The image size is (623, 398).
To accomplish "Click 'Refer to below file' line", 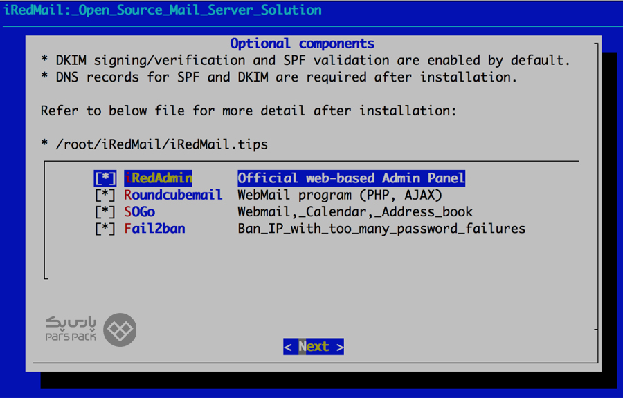I will click(x=249, y=111).
